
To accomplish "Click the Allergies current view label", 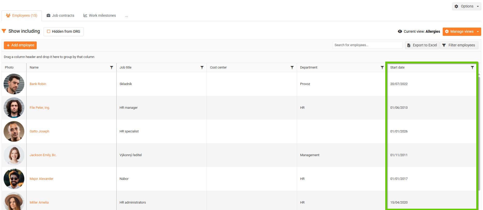I will (433, 31).
